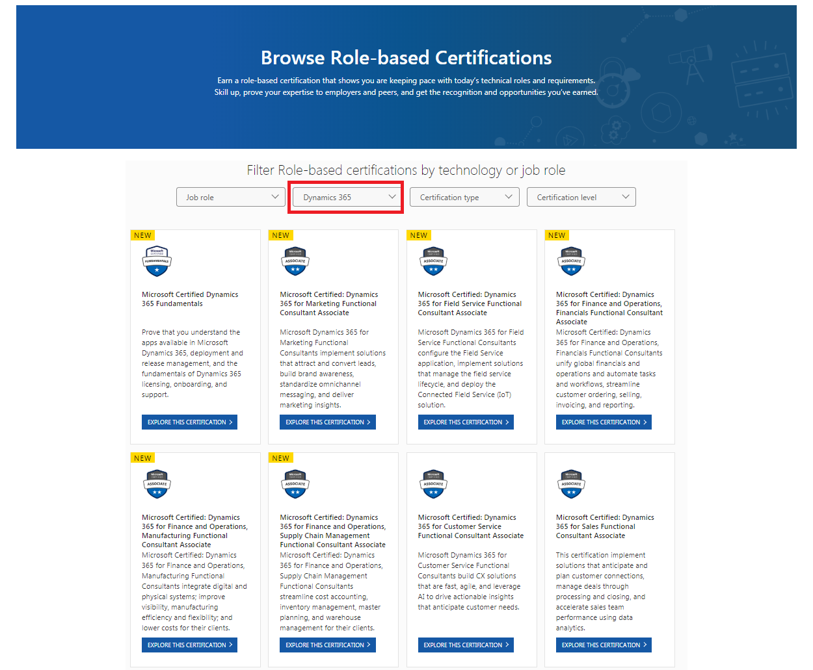Click the Dynamics 365 Fundamentals badge icon
The image size is (813, 670).
click(x=157, y=261)
